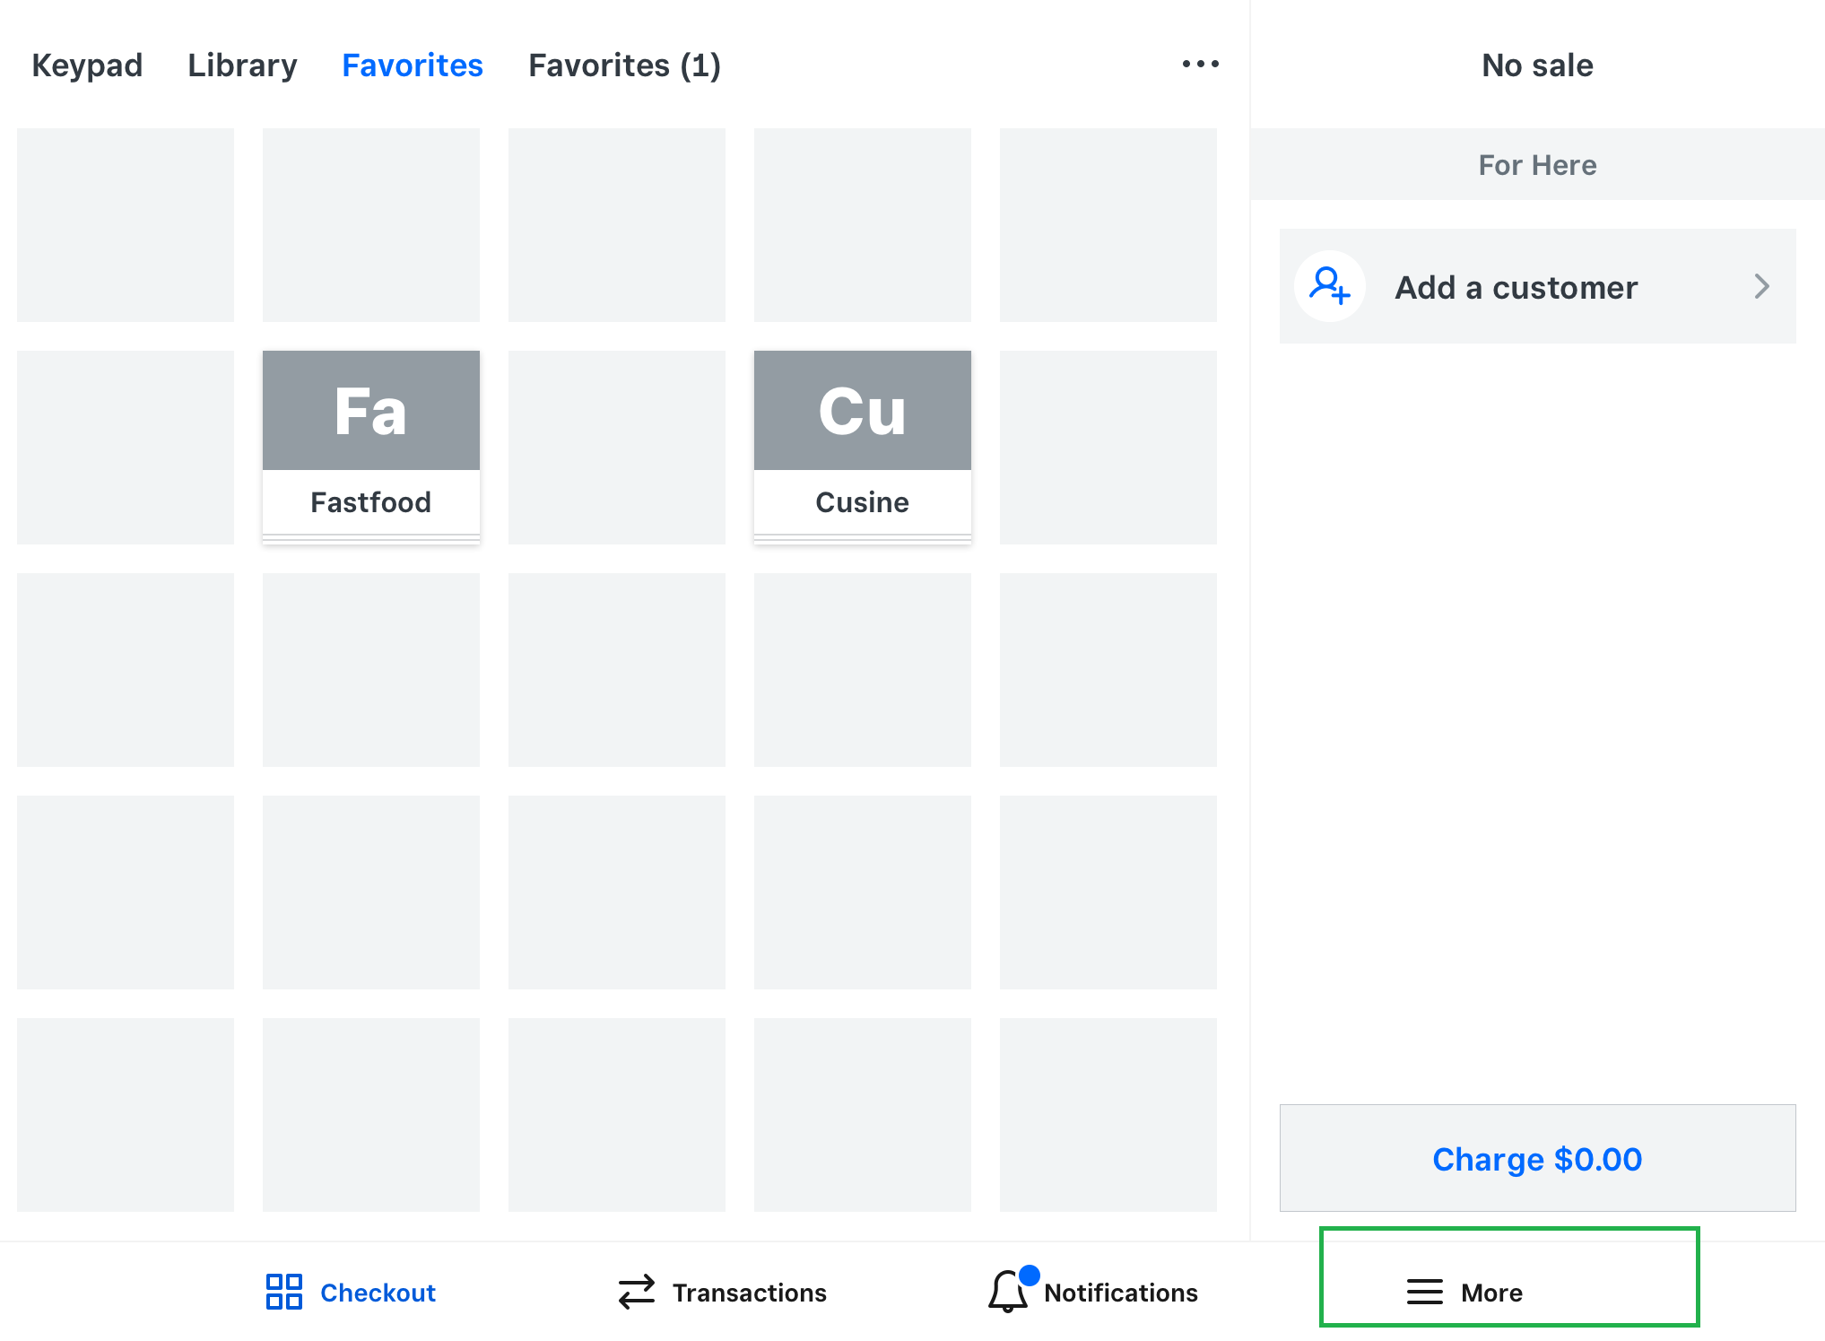Select the Fastfood item label
The width and height of the screenshot is (1825, 1341).
click(x=370, y=502)
